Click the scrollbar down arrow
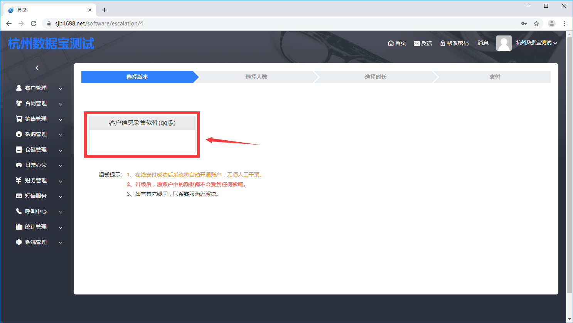 [x=569, y=319]
